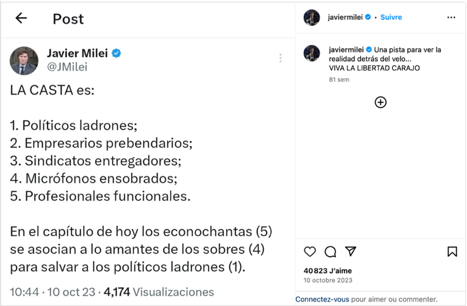Click the blue verified badge beside Javier Milei
This screenshot has height=306, width=467.
pos(116,53)
